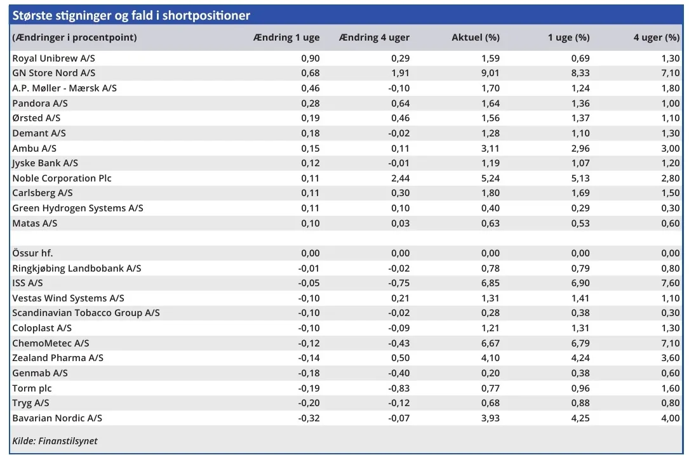This screenshot has height=455, width=689.
Task: Click the Össur hf. row label
Action: pyautogui.click(x=34, y=253)
